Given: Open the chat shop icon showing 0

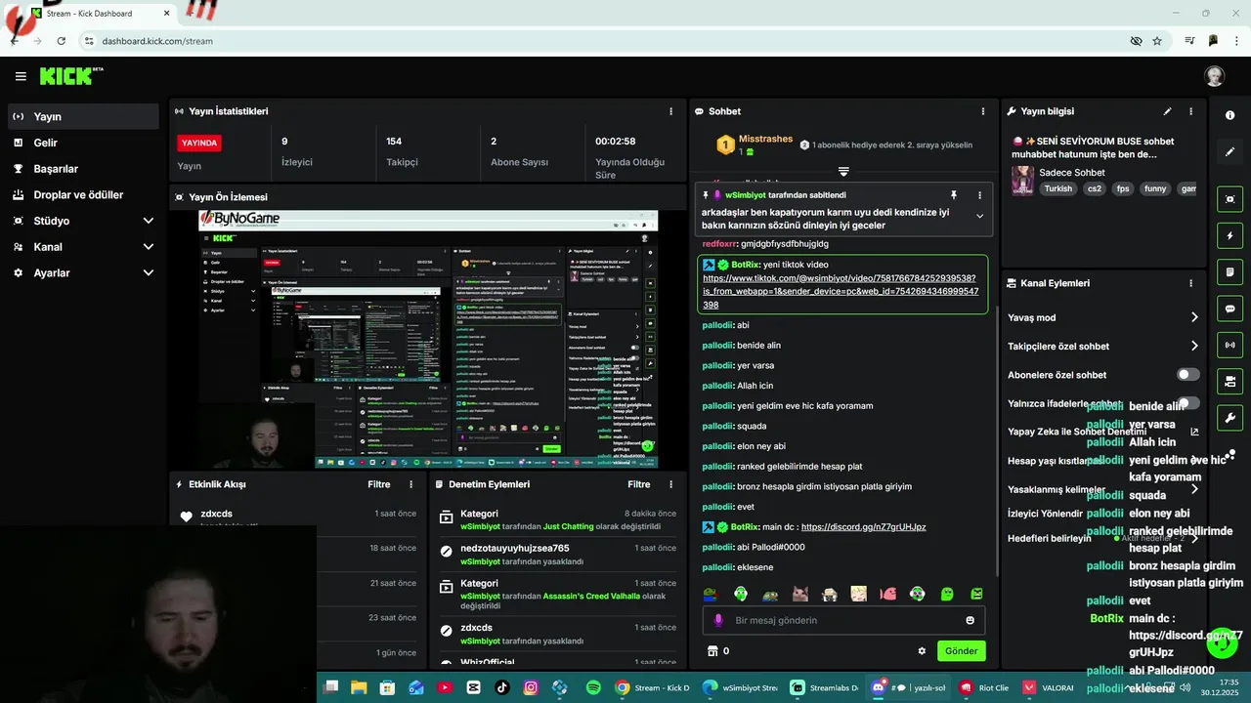Looking at the screenshot, I should (x=718, y=651).
